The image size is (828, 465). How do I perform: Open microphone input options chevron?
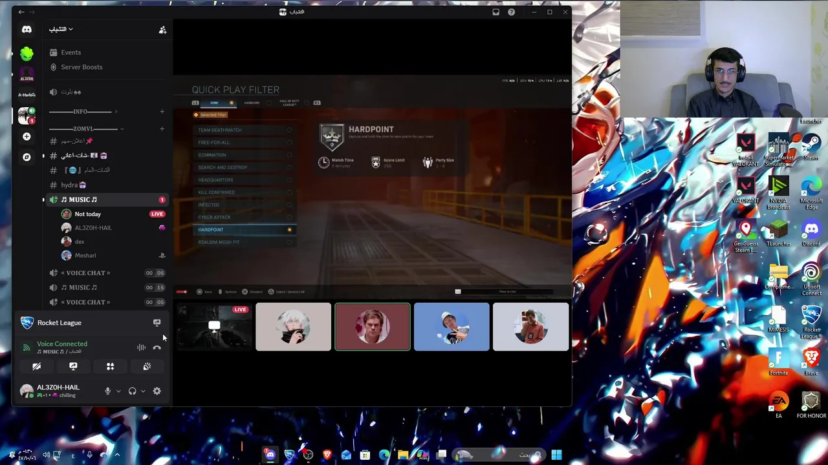click(x=118, y=391)
